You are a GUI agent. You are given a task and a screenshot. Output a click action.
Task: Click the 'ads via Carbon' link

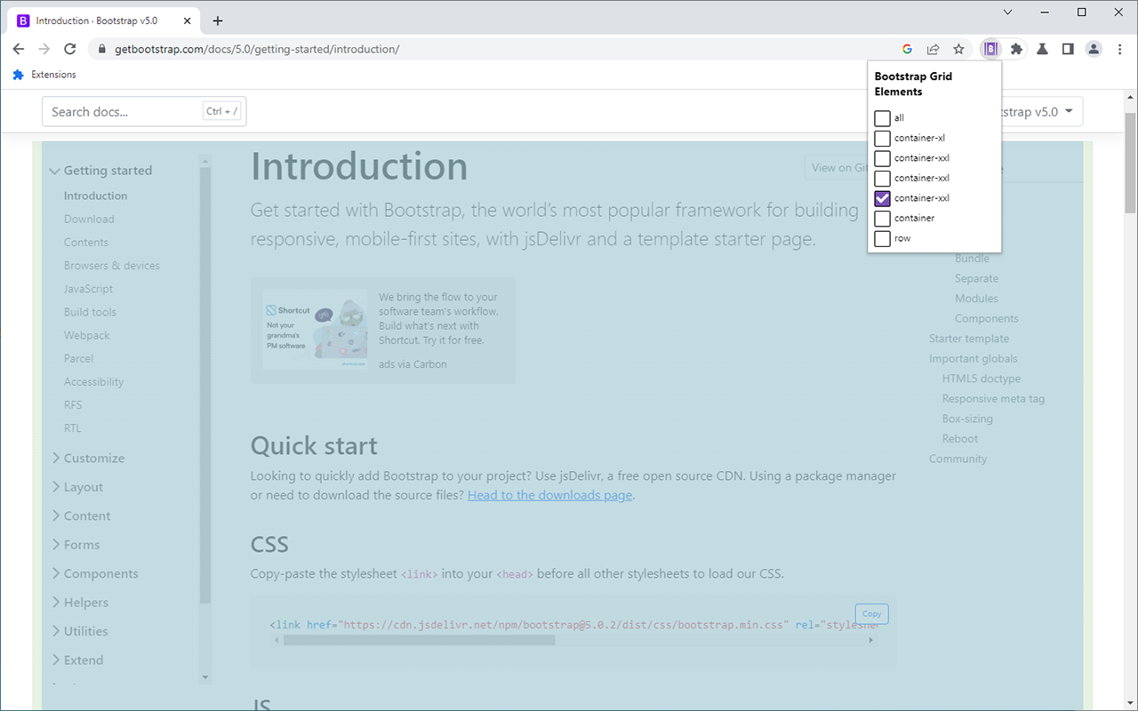(x=413, y=364)
